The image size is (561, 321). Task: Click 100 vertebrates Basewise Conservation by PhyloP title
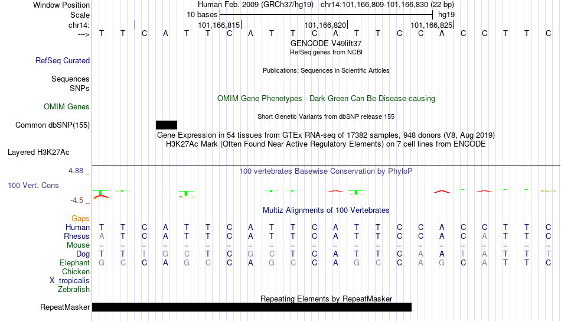[x=326, y=171]
